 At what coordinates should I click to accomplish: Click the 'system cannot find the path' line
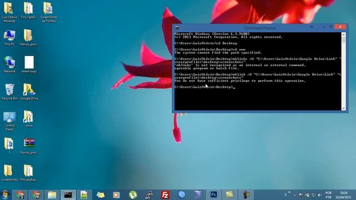tap(218, 53)
